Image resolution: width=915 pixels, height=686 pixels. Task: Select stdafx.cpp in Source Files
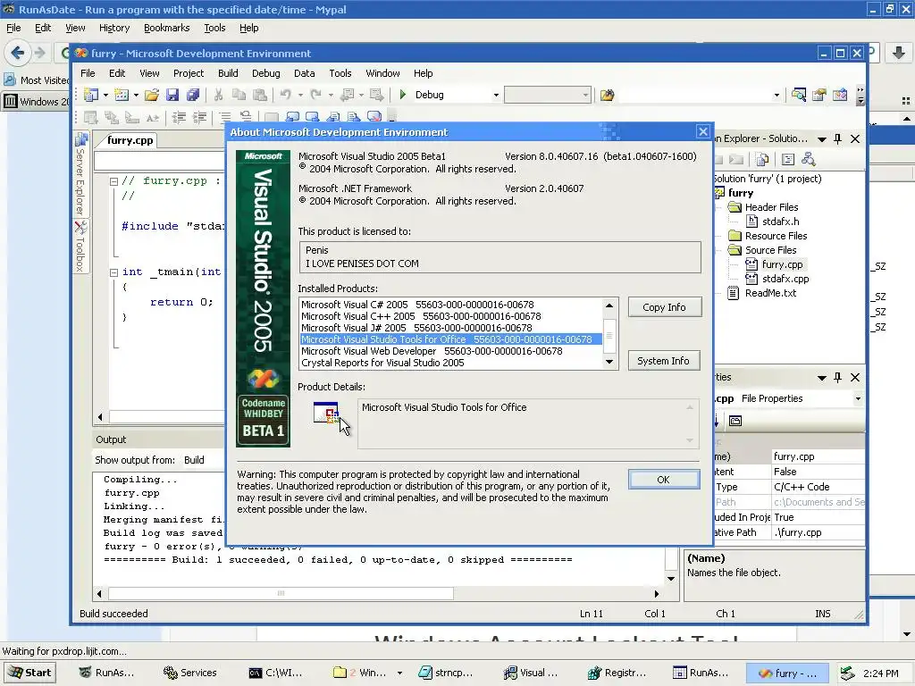coord(785,279)
